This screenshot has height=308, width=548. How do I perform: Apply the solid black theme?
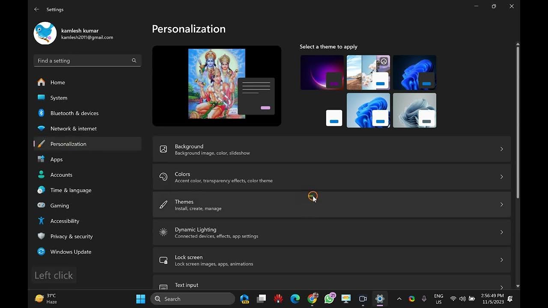coord(322,110)
